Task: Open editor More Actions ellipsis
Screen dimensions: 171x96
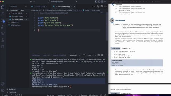Action: pyautogui.click(x=105, y=6)
